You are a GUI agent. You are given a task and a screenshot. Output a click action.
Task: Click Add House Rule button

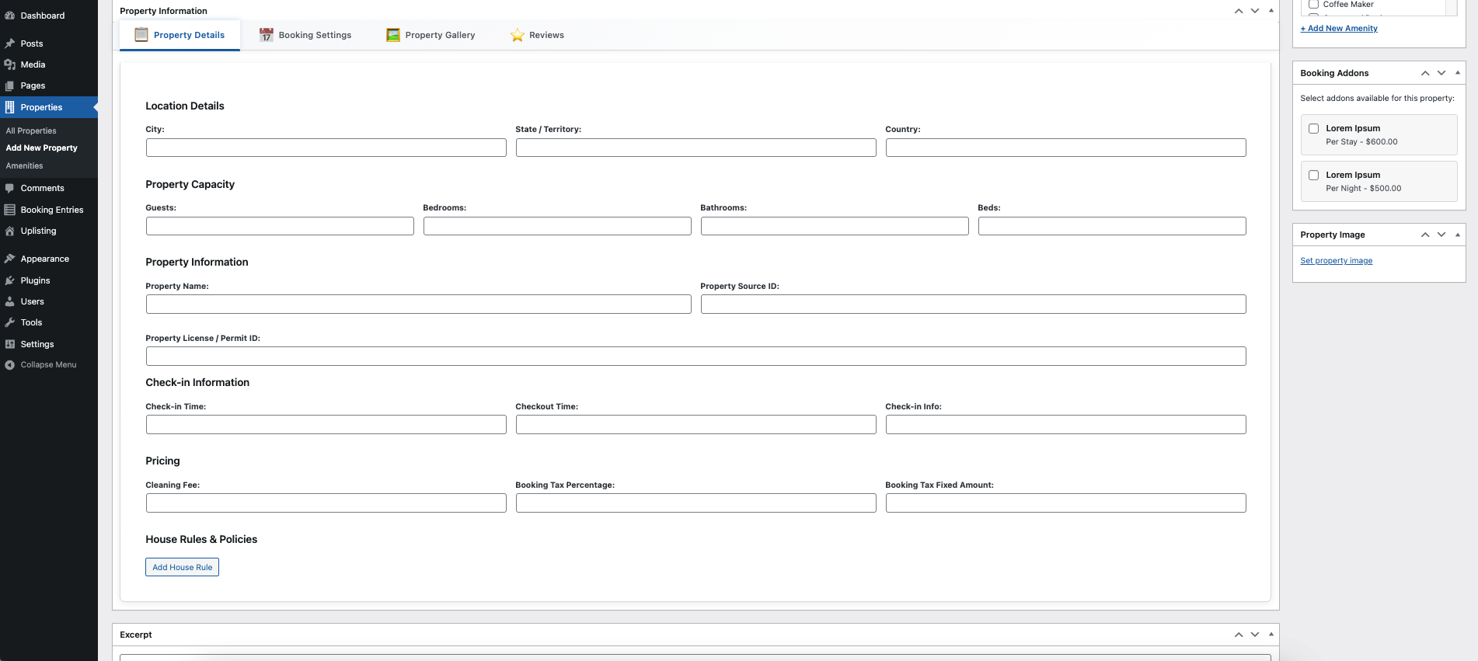(x=183, y=567)
